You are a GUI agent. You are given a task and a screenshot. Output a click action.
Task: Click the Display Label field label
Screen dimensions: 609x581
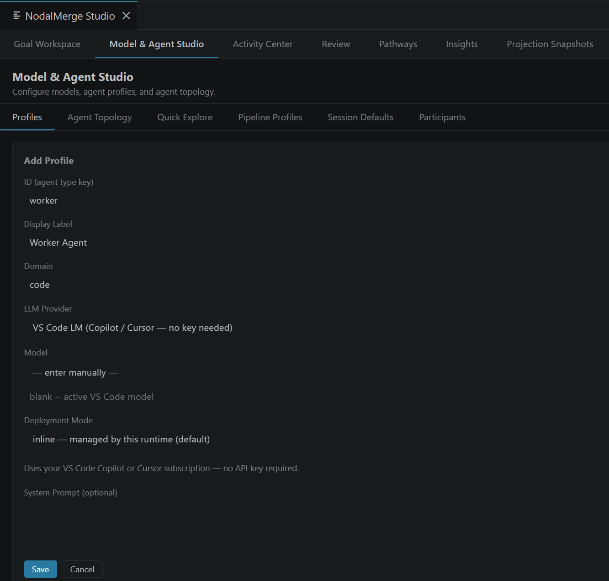[48, 224]
